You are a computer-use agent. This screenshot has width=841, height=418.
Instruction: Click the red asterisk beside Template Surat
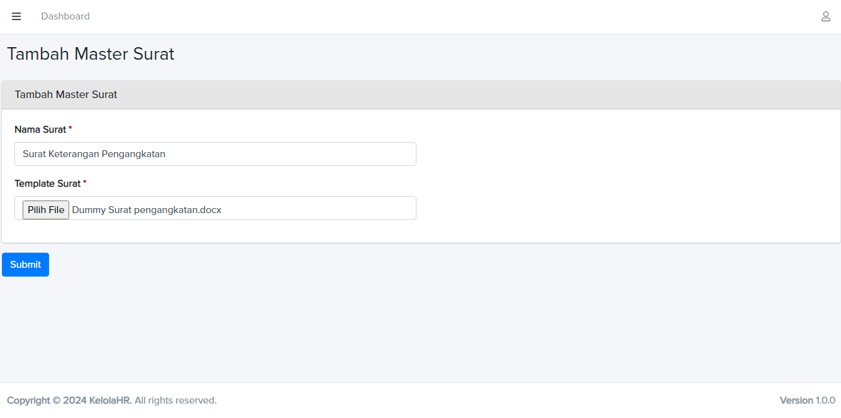tap(85, 183)
